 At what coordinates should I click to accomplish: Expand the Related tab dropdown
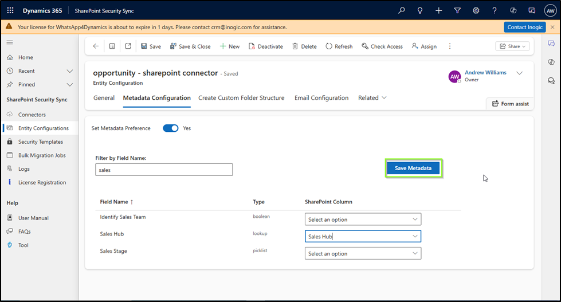372,98
